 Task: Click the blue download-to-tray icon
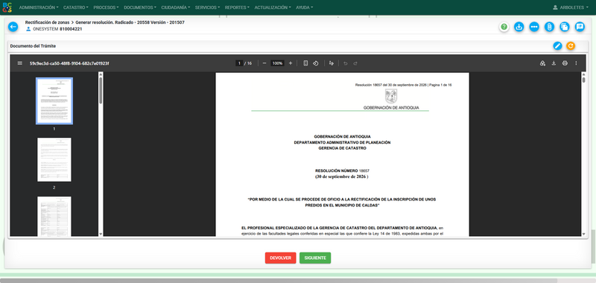[x=519, y=27]
